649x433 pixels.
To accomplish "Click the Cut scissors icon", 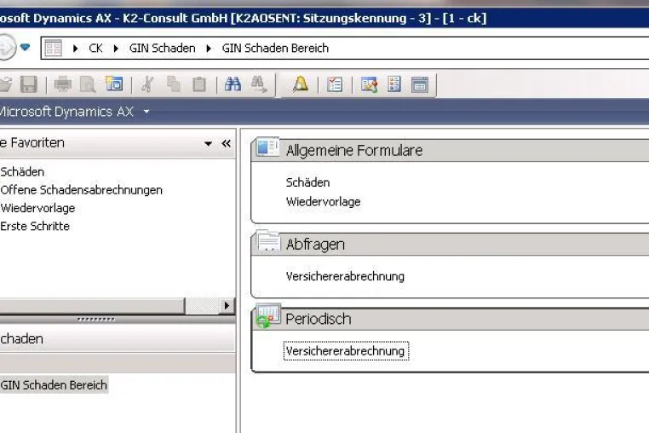I will 147,84.
